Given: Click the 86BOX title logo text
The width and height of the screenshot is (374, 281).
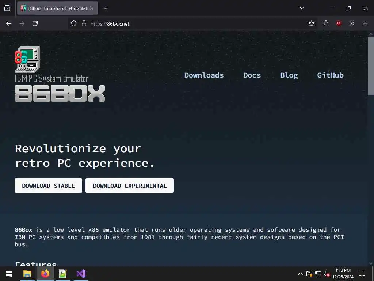Looking at the screenshot, I should pos(60,94).
